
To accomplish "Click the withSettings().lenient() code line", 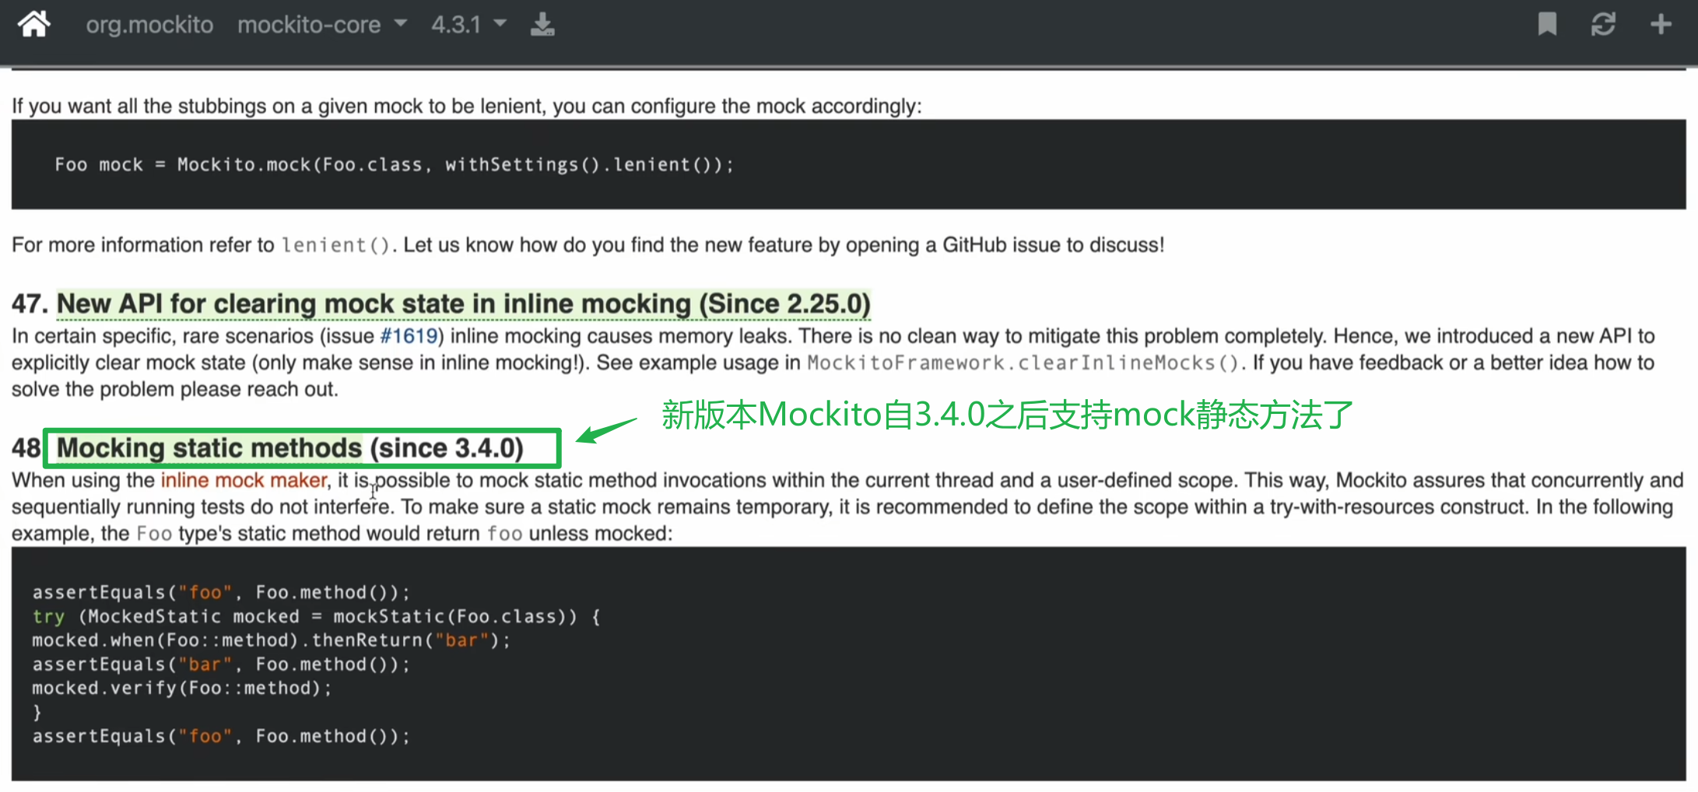I will point(394,165).
